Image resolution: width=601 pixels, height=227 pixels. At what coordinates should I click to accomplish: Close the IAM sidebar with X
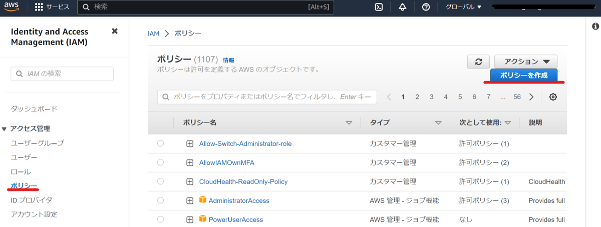[x=115, y=31]
